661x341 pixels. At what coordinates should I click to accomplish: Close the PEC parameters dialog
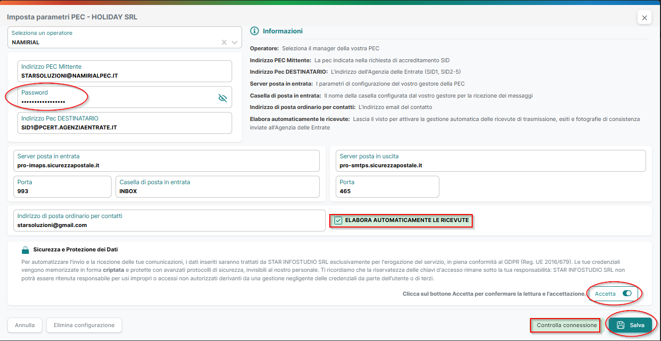[x=645, y=17]
